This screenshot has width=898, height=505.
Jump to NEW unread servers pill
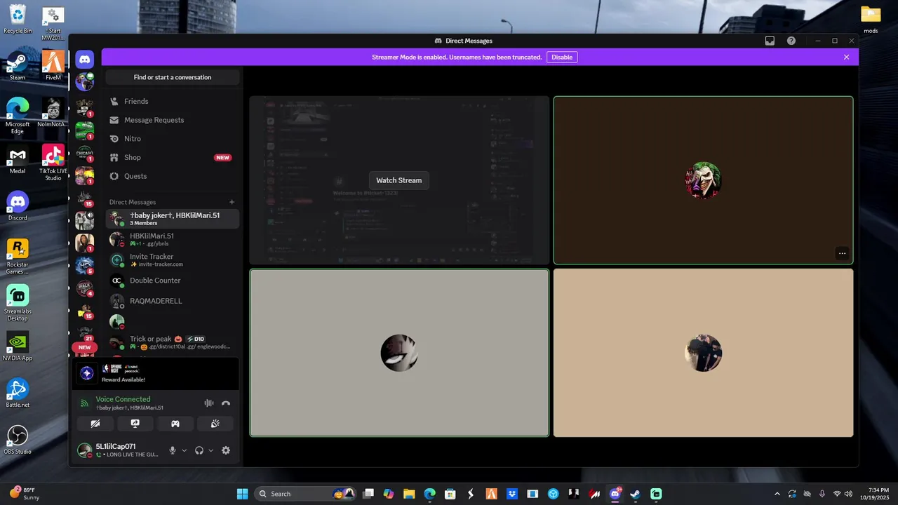[85, 347]
